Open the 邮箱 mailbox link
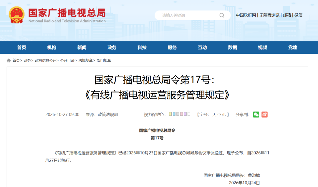318x187 pixels. coord(287,15)
